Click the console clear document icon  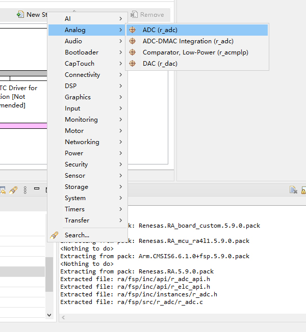click(x=293, y=190)
